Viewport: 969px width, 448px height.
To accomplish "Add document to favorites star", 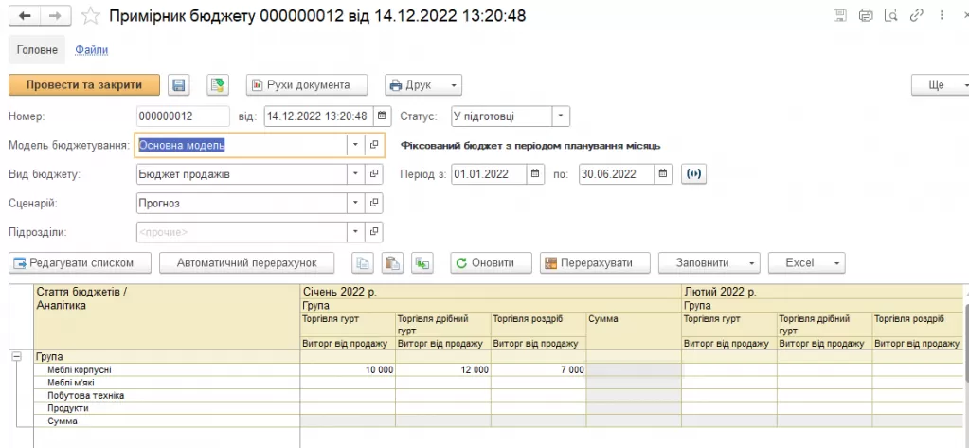I will pos(91,16).
